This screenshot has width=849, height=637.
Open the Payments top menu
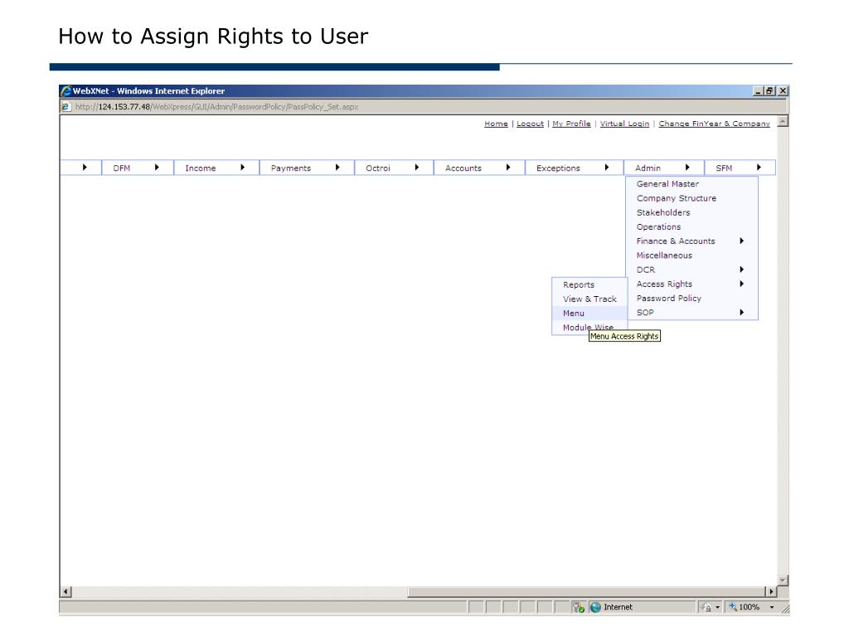[x=291, y=168]
